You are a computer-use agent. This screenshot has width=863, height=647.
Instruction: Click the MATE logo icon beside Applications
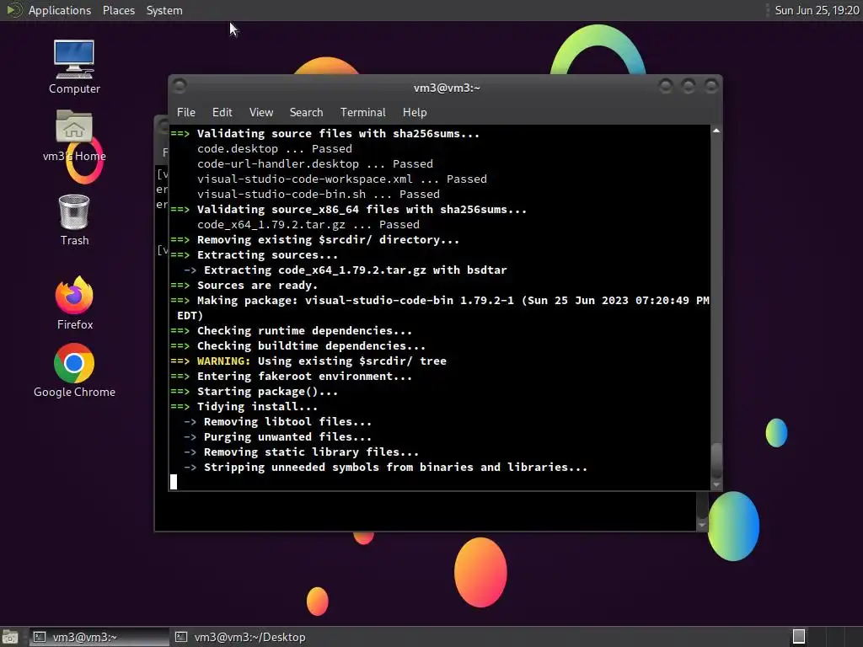13,10
